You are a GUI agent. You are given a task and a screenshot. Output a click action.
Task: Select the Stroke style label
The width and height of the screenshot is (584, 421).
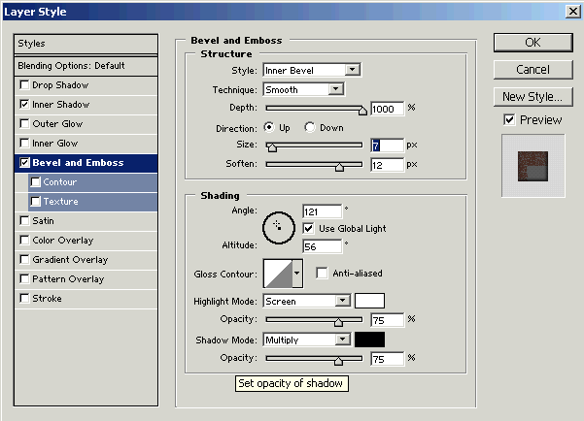click(47, 298)
